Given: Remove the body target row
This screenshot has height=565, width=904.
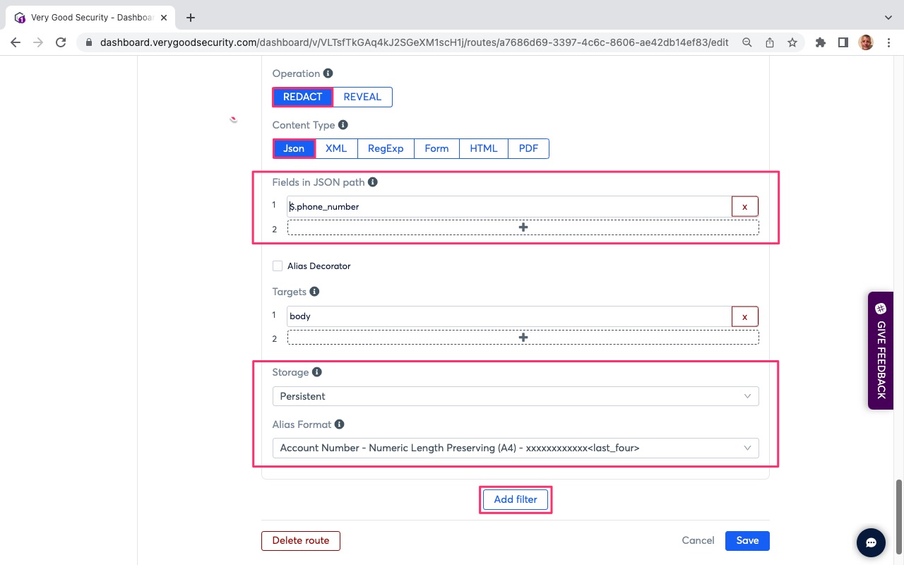Looking at the screenshot, I should tap(744, 316).
